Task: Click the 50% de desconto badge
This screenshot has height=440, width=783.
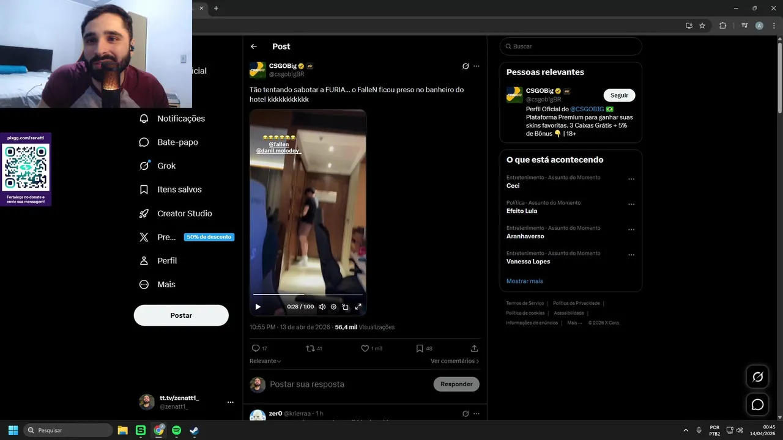Action: [x=209, y=237]
